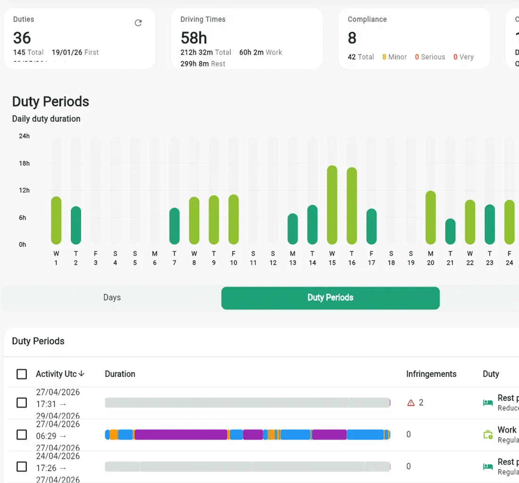Image resolution: width=519 pixels, height=483 pixels.
Task: Switch to the Days tab
Action: [x=112, y=298]
